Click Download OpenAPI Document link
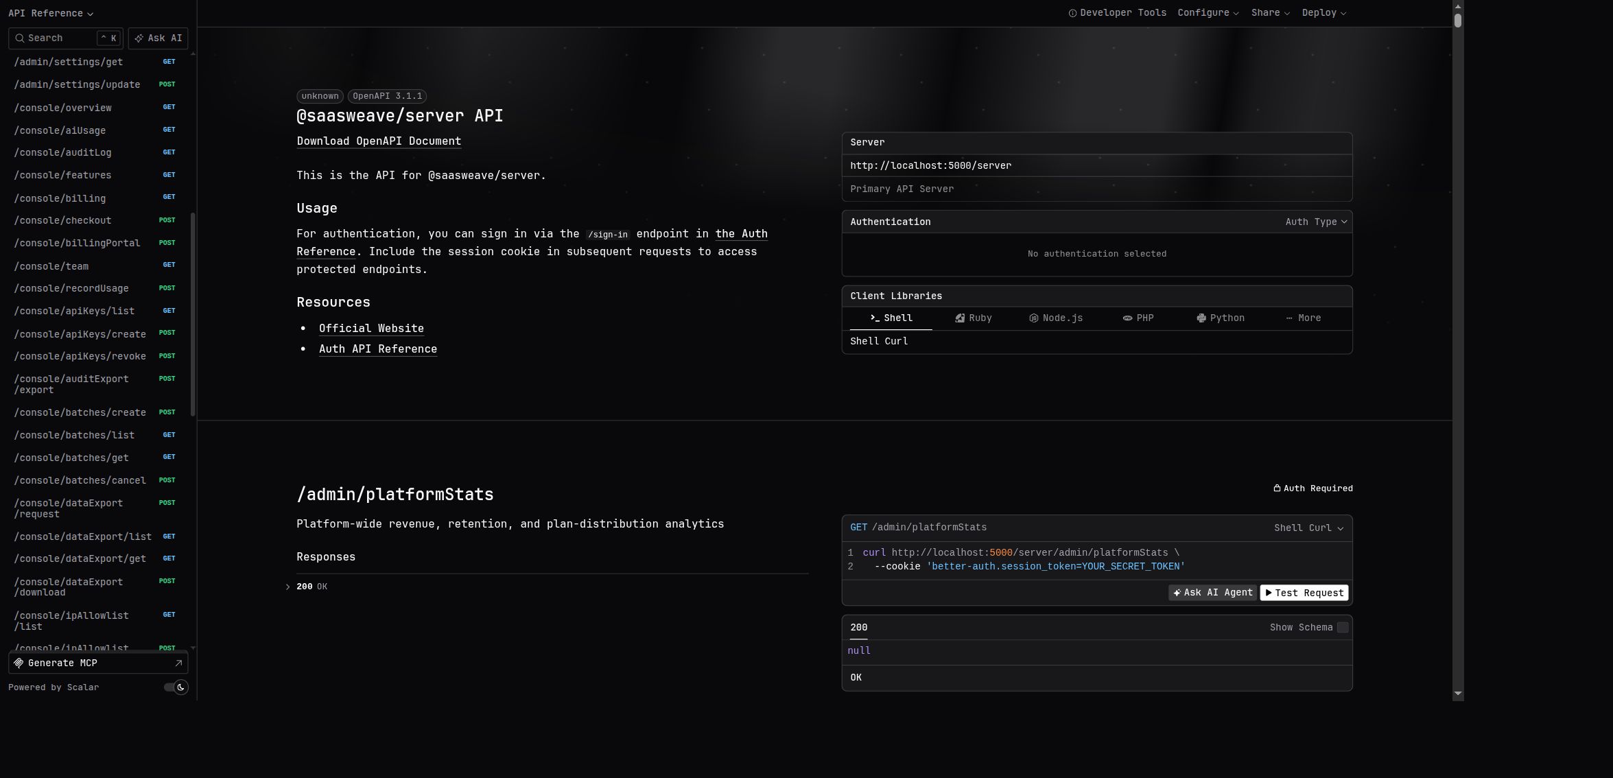The width and height of the screenshot is (1613, 778). click(379, 141)
